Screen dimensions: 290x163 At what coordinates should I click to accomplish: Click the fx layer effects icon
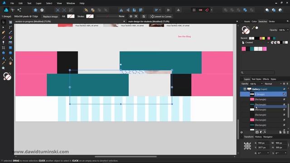pos(265,132)
